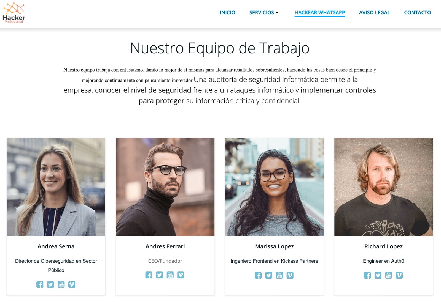Open Andrea Serna's YouTube icon

point(61,284)
